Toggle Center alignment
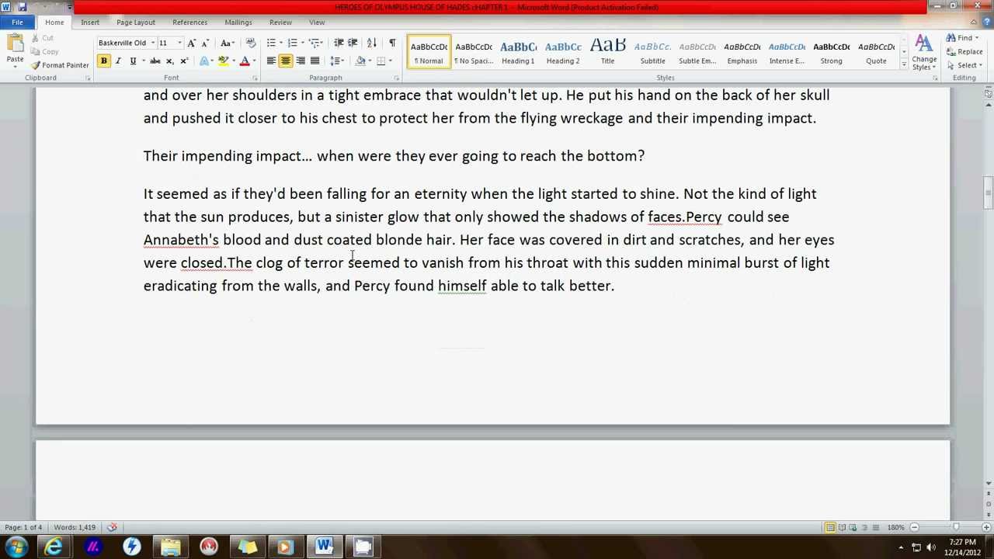 click(286, 61)
